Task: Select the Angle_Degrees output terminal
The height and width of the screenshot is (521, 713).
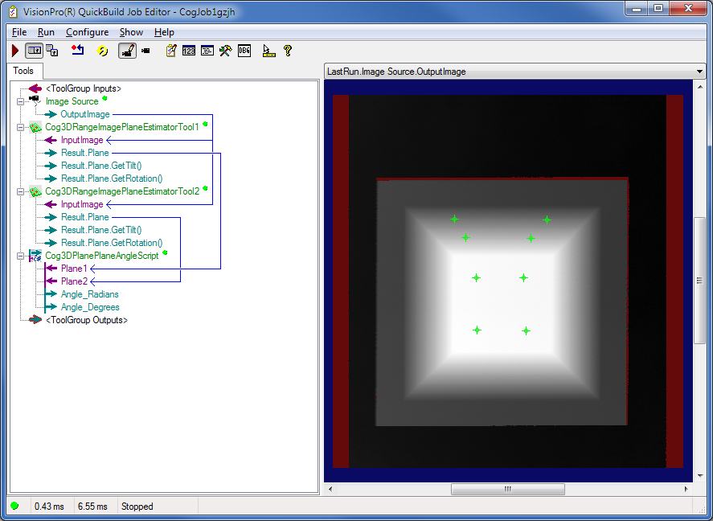Action: 90,306
